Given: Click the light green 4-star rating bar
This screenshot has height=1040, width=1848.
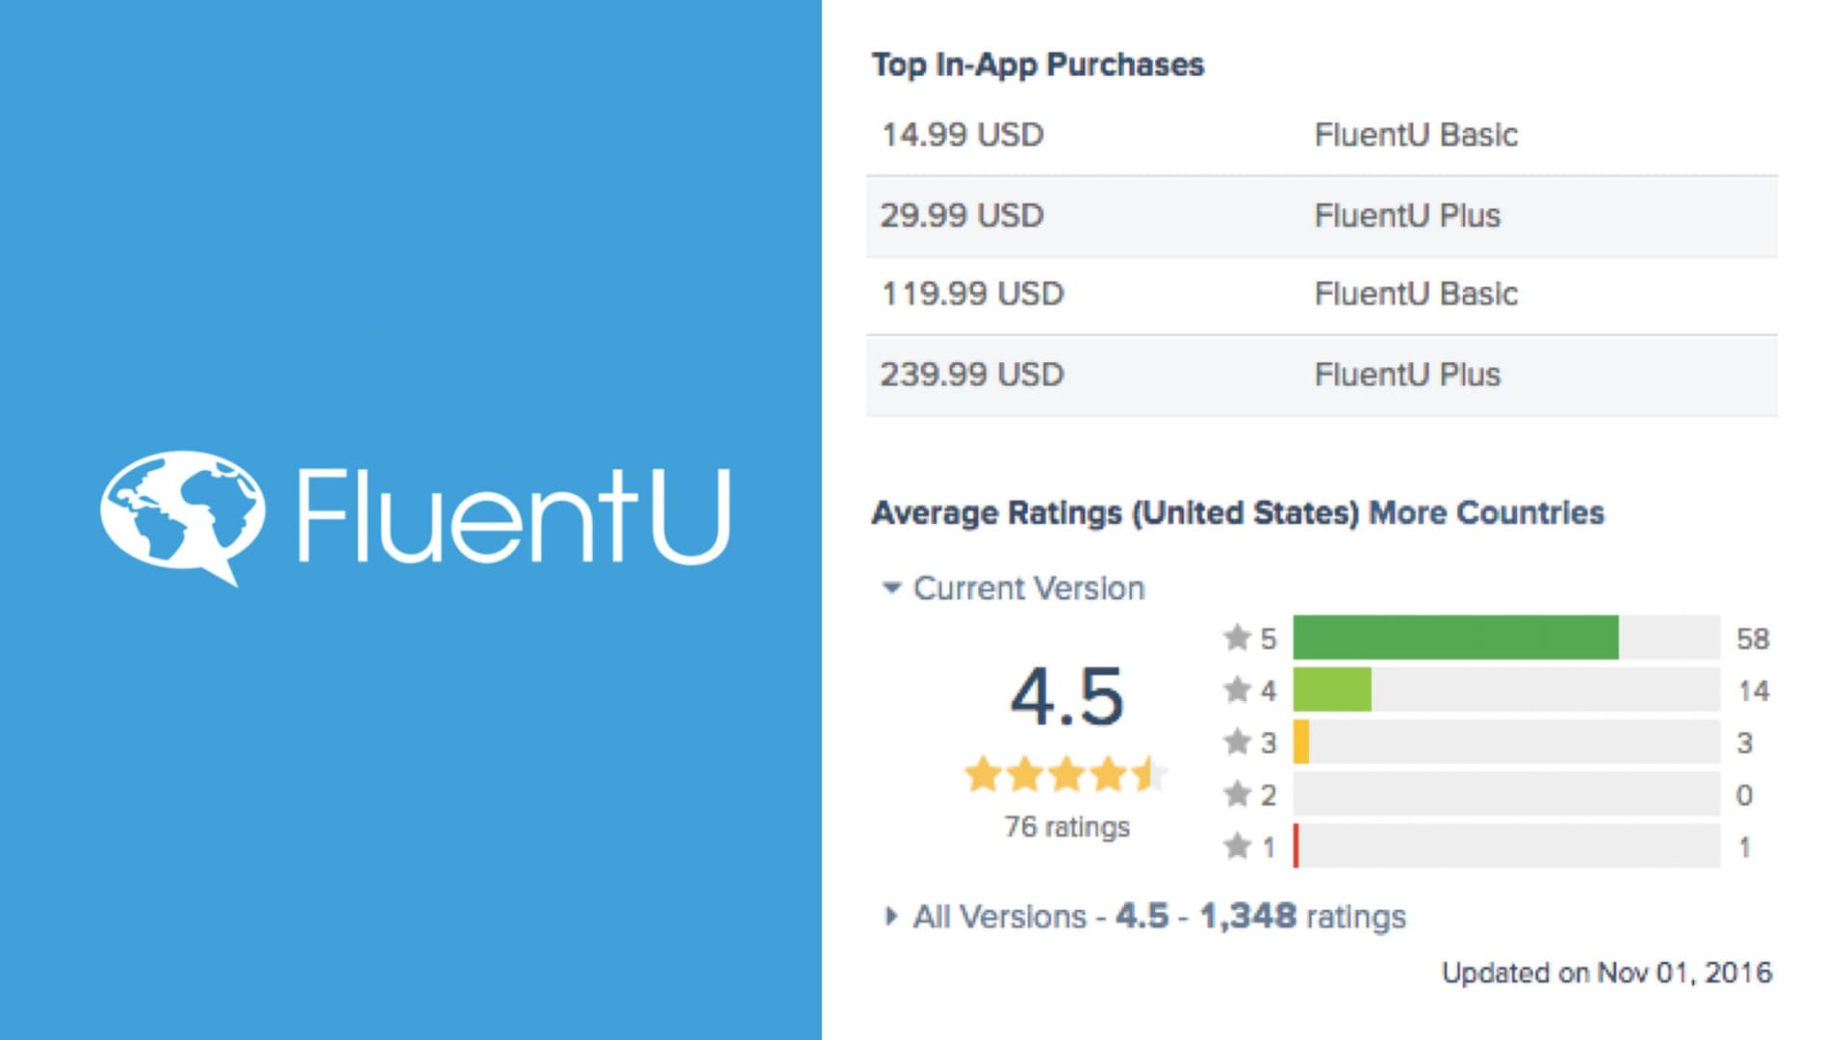Looking at the screenshot, I should 1332,689.
